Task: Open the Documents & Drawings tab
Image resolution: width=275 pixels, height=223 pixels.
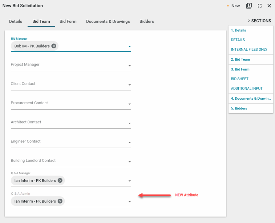Action: (108, 22)
